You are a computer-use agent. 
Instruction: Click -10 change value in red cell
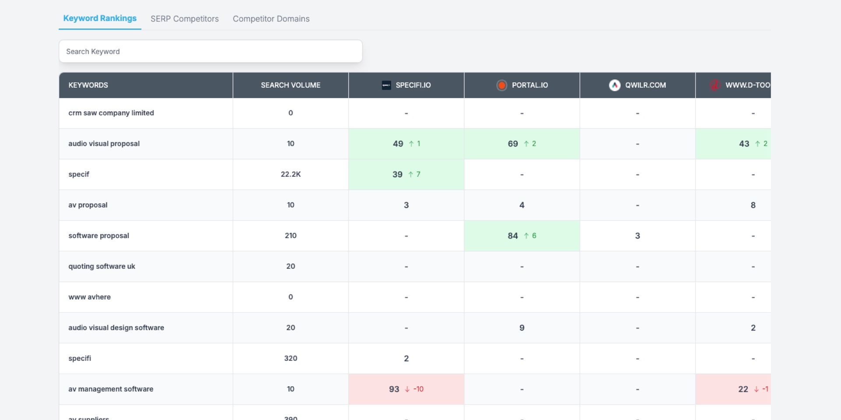pyautogui.click(x=418, y=389)
